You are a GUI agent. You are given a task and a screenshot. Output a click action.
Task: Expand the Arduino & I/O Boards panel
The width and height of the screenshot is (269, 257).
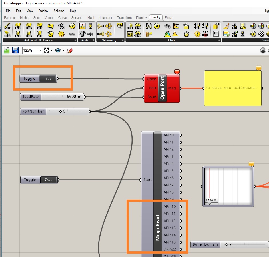(75, 40)
